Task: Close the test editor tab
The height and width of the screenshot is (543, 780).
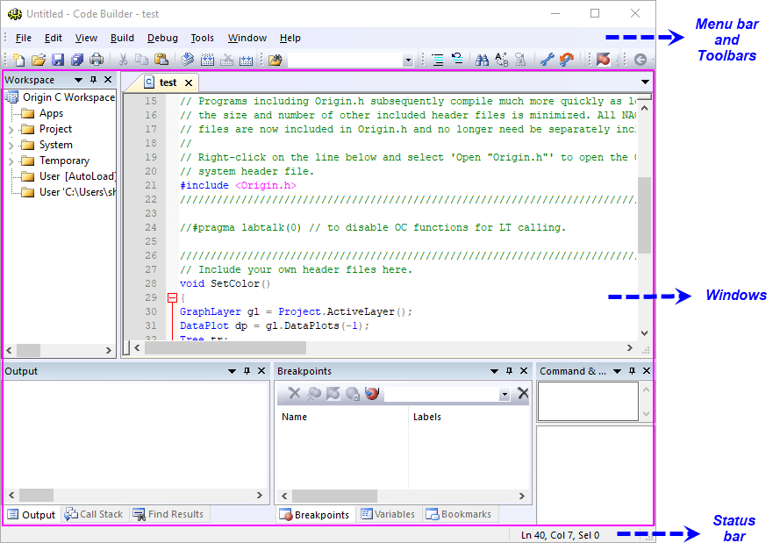Action: point(189,82)
